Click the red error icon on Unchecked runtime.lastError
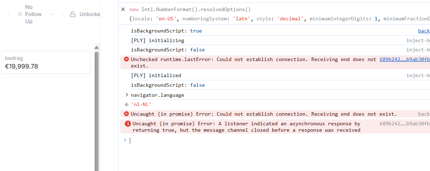Image resolution: width=430 pixels, height=171 pixels. [127, 59]
